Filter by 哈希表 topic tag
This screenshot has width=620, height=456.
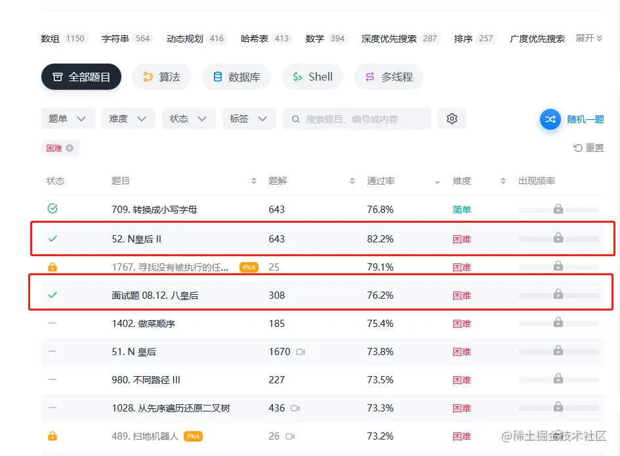click(x=265, y=39)
